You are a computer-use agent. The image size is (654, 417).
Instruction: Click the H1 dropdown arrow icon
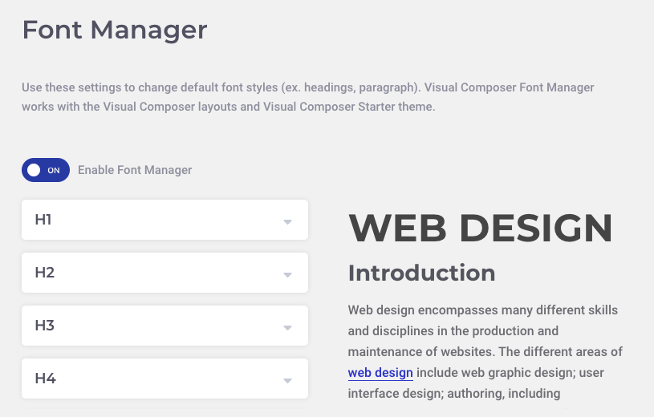tap(287, 222)
